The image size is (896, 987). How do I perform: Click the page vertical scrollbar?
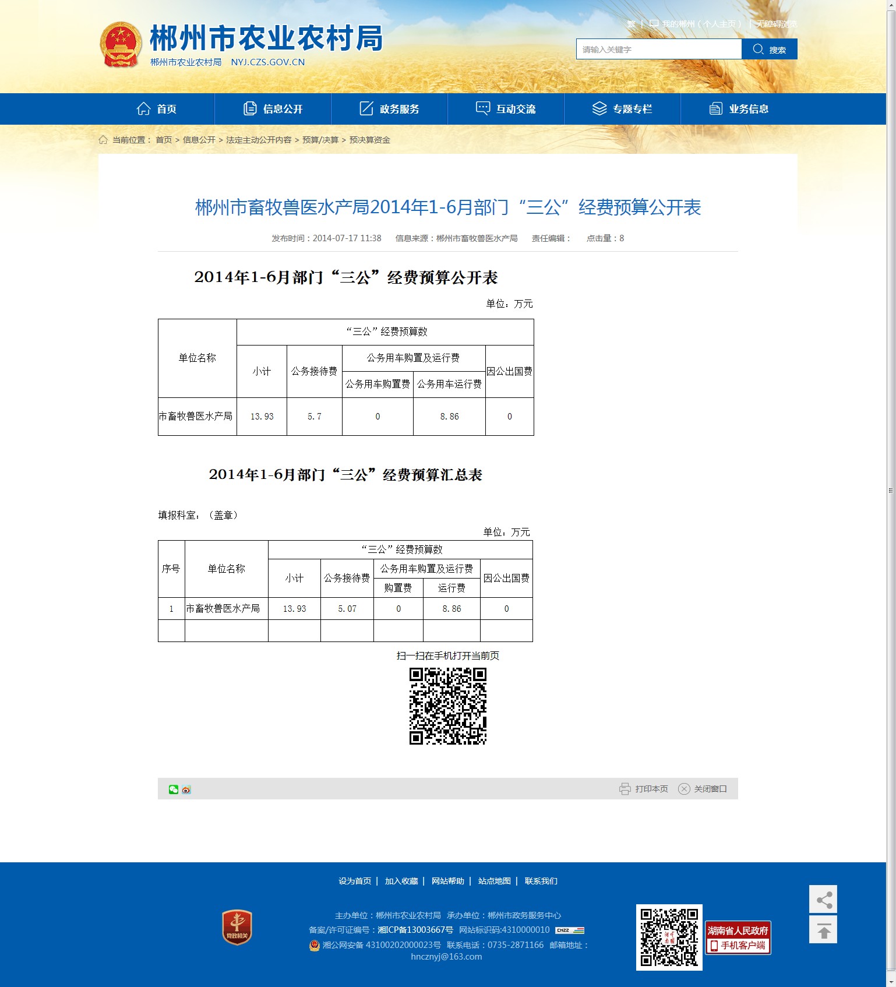tap(891, 491)
